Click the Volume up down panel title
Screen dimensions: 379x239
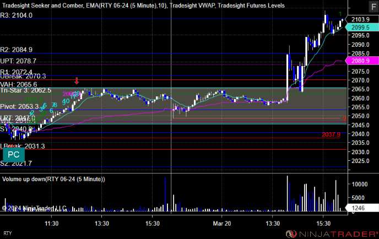click(53, 180)
